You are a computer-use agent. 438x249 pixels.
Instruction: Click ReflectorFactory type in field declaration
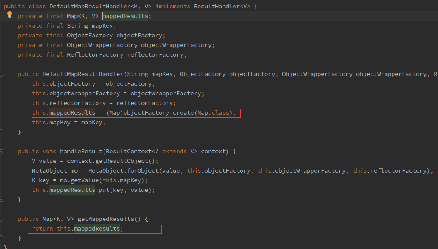click(95, 55)
